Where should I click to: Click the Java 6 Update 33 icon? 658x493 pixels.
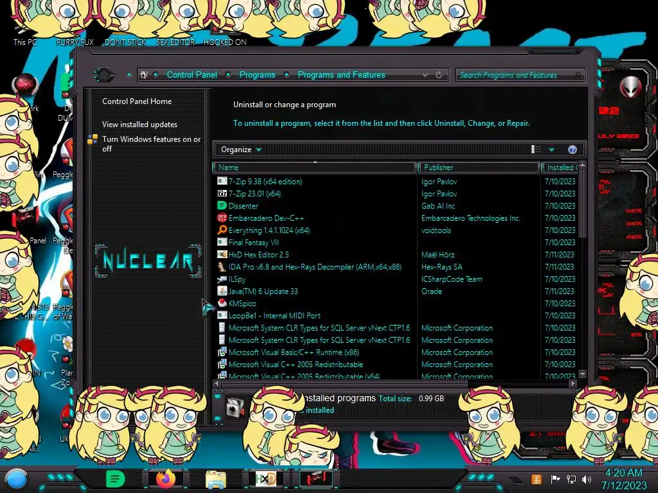pos(222,291)
